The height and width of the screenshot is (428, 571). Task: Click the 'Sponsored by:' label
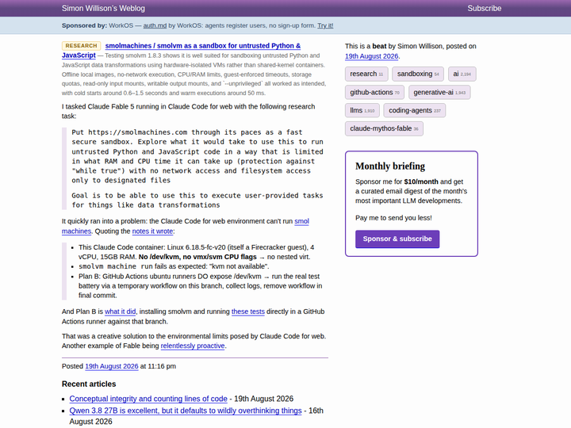pyautogui.click(x=85, y=25)
